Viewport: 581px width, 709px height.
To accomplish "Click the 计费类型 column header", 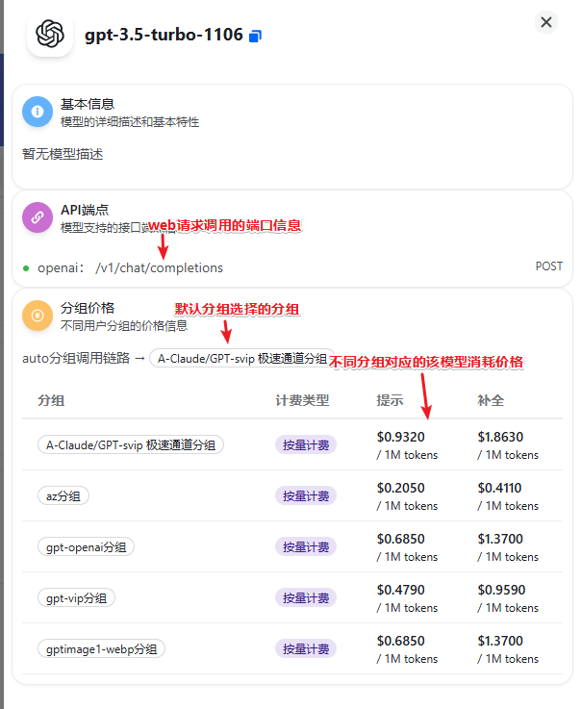I will [302, 400].
